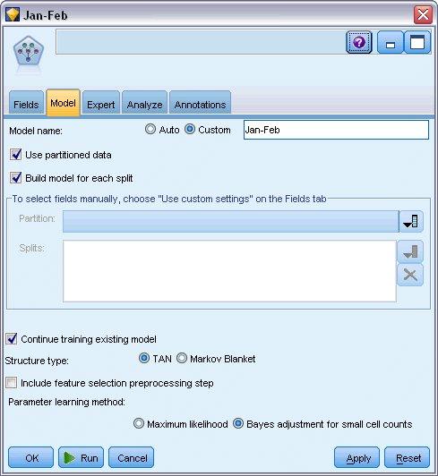
Task: Cancel the dialog
Action: click(x=132, y=457)
